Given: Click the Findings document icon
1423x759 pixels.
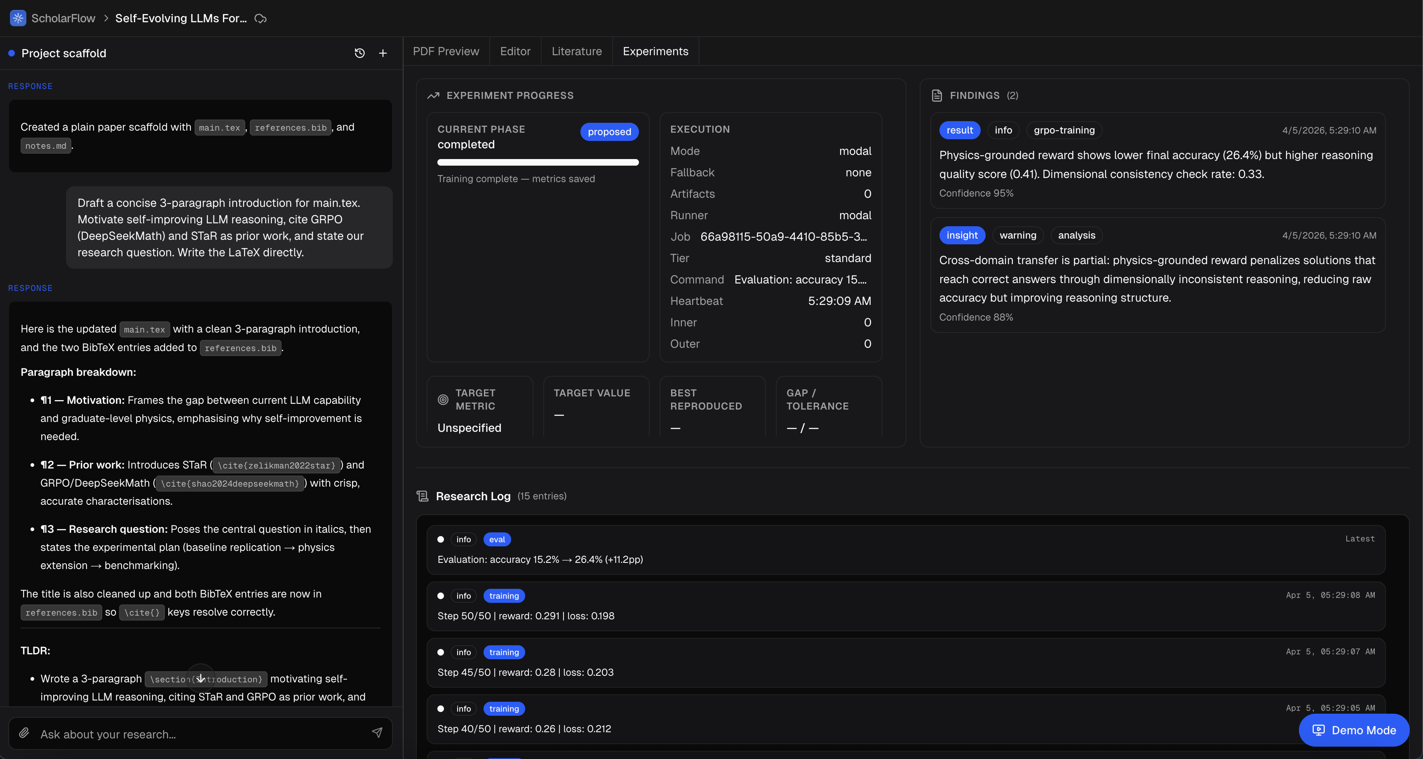Looking at the screenshot, I should pyautogui.click(x=937, y=96).
